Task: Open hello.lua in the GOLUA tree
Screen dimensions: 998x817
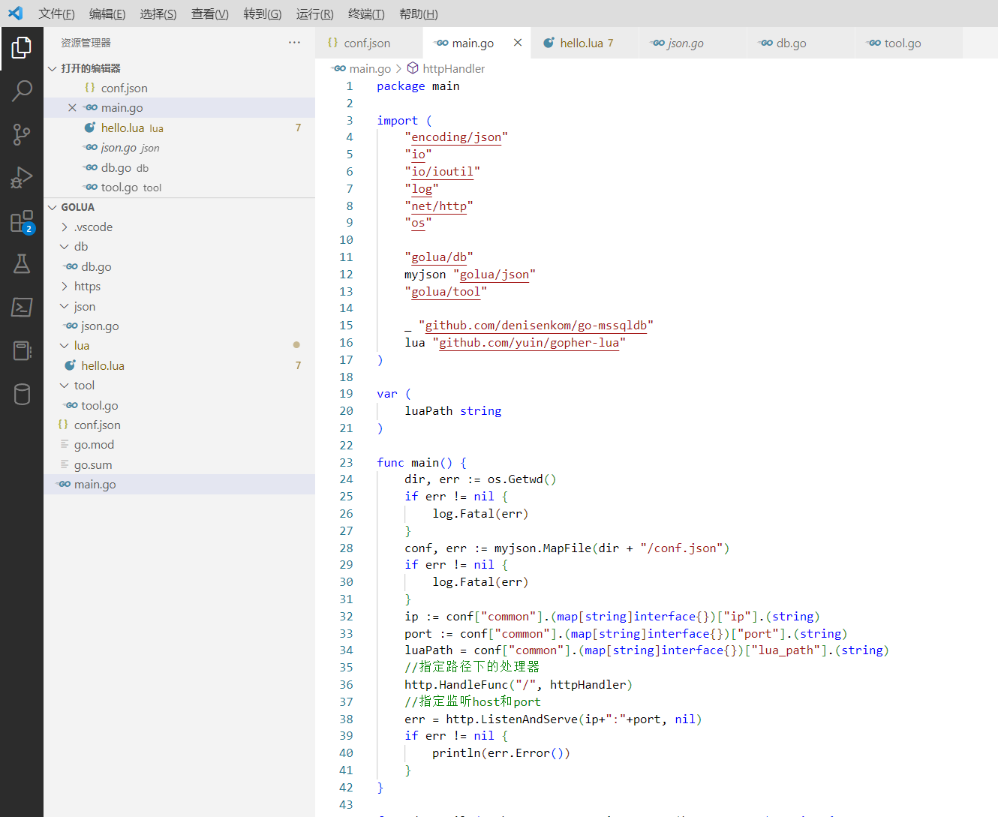Action: (x=179, y=365)
